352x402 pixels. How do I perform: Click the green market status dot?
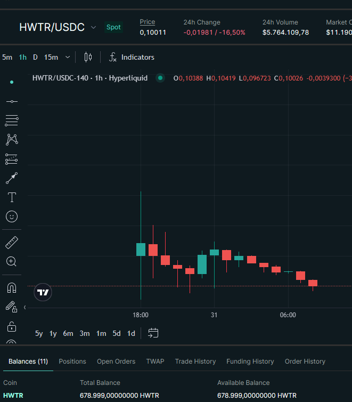(160, 78)
